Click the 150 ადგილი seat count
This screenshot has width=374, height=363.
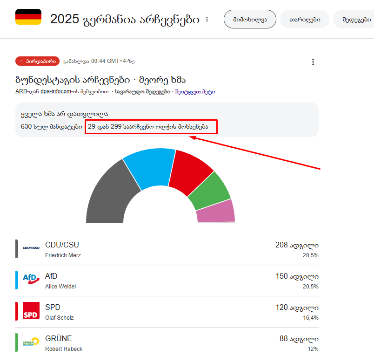point(297,276)
